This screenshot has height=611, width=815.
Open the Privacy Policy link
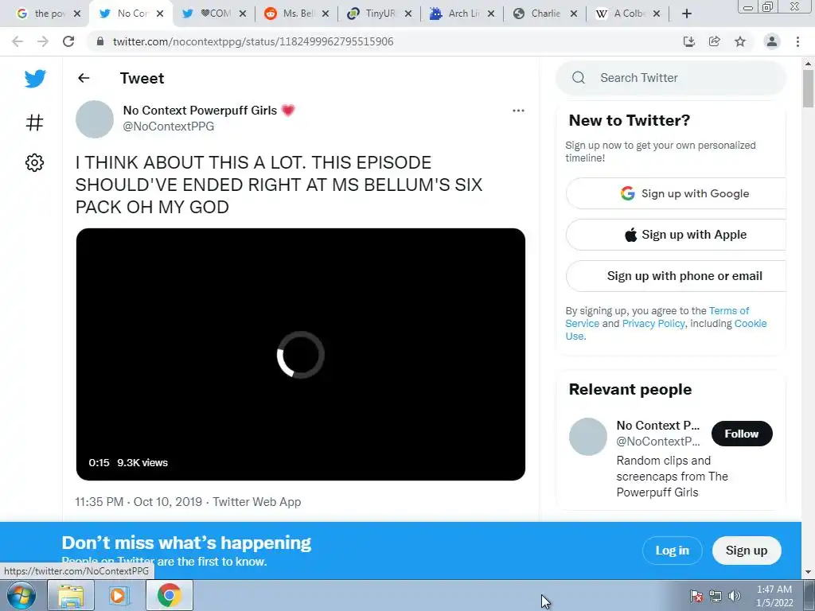[x=653, y=323]
